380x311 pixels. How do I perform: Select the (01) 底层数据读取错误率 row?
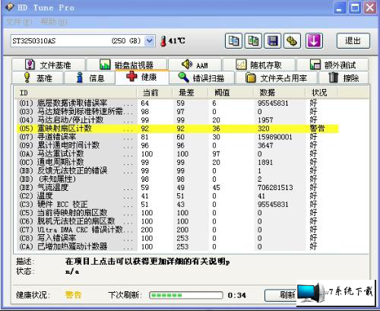177,103
